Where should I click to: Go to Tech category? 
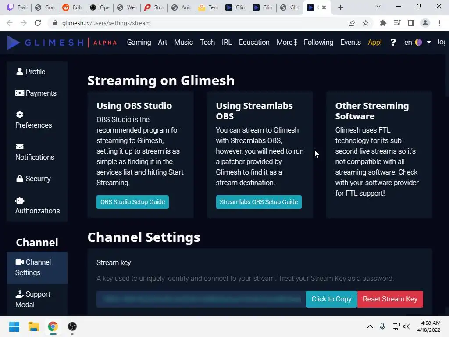pos(207,43)
